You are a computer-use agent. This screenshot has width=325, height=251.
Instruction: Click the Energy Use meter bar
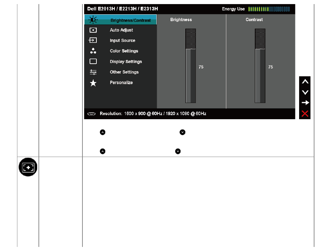(269, 9)
